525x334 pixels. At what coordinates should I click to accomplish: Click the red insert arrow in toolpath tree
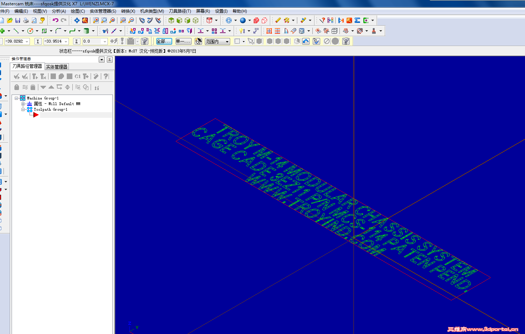tap(36, 115)
